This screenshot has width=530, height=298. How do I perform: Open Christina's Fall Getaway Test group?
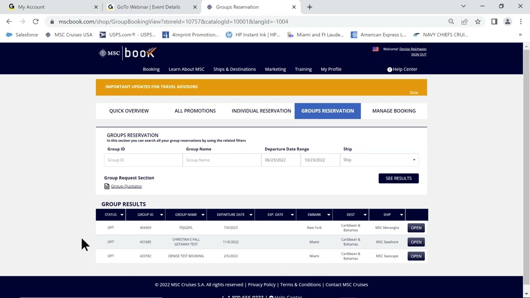point(416,242)
